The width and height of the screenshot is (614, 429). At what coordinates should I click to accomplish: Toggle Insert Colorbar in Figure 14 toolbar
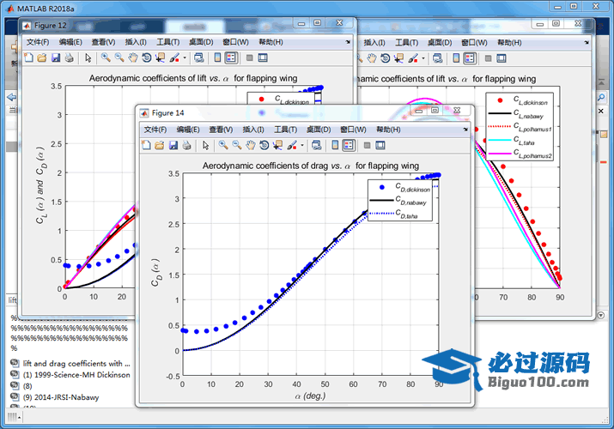tap(335, 146)
